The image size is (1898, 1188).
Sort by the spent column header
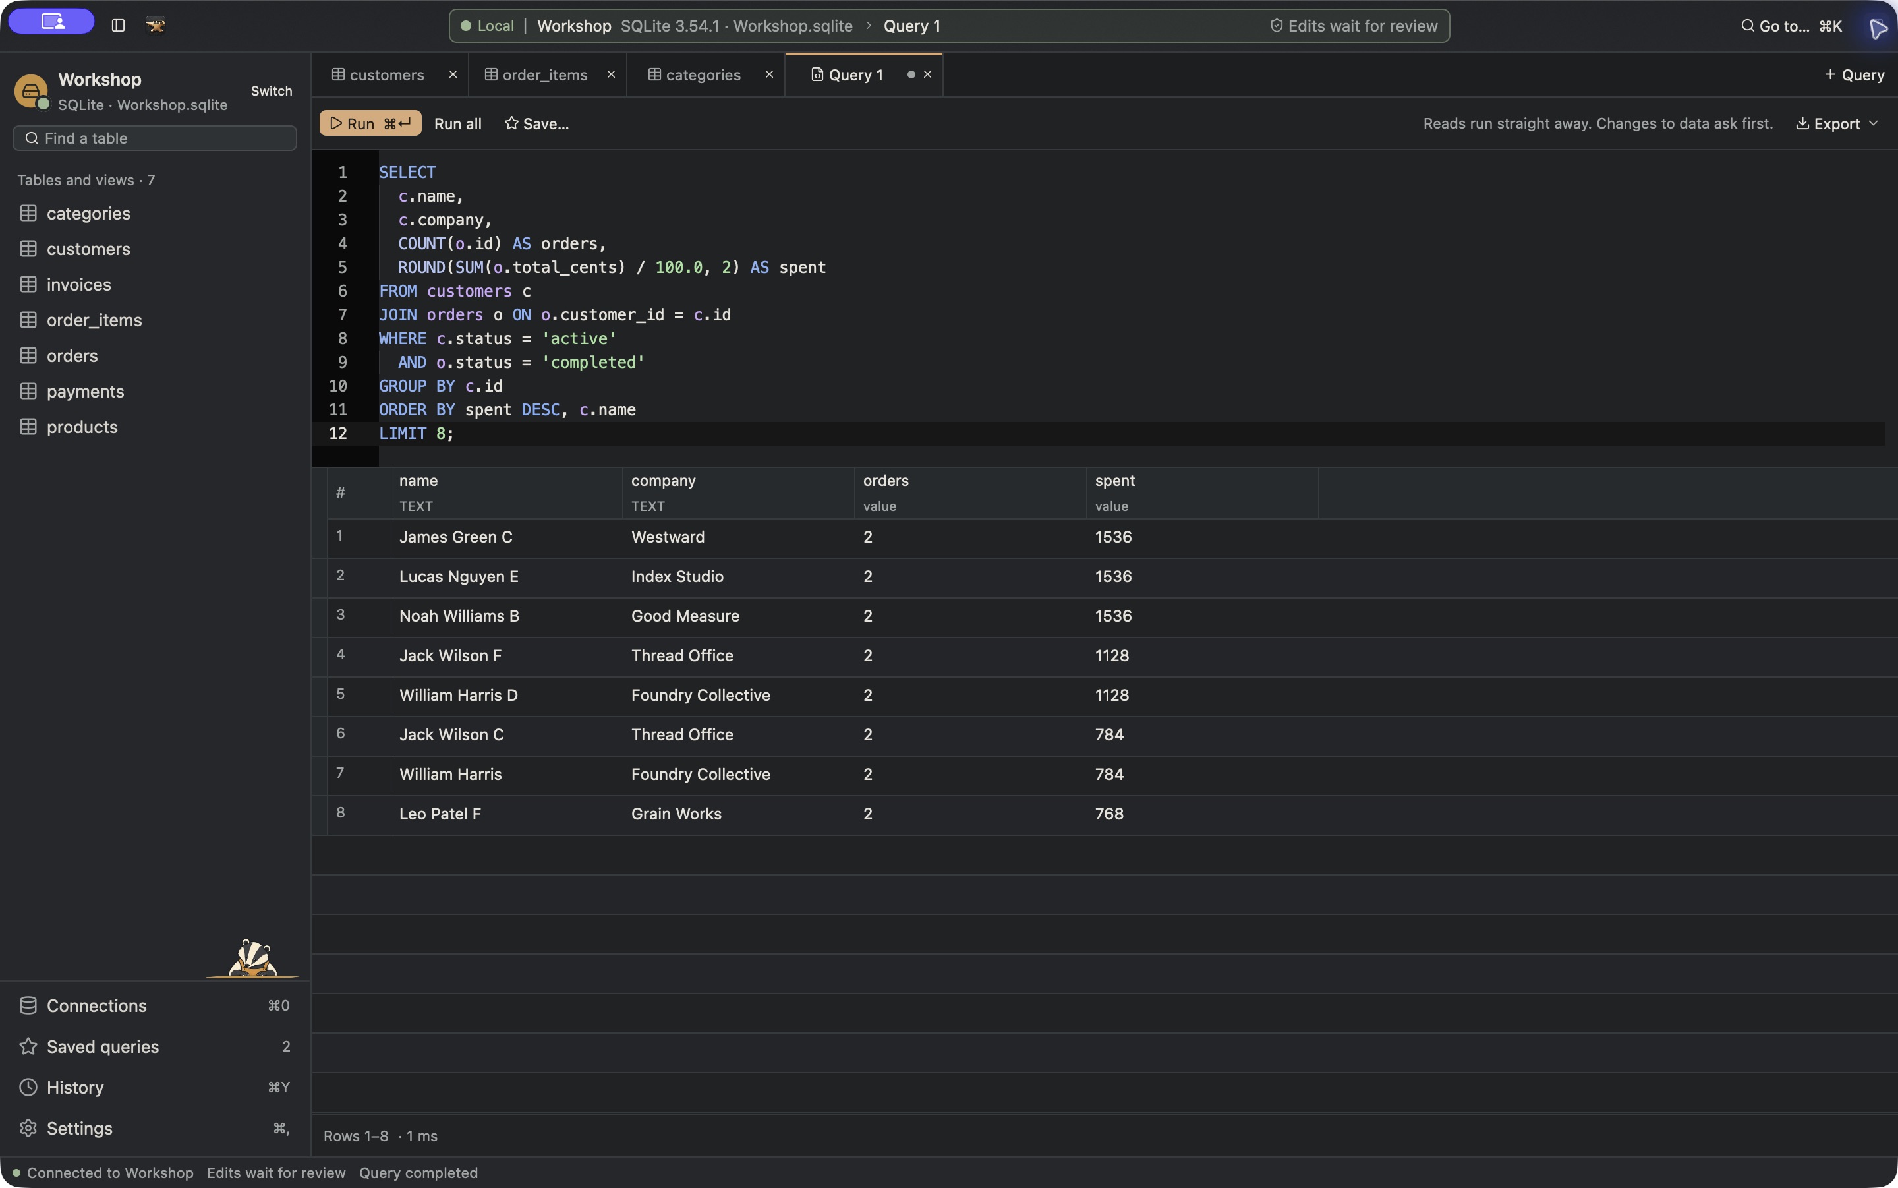(x=1202, y=492)
